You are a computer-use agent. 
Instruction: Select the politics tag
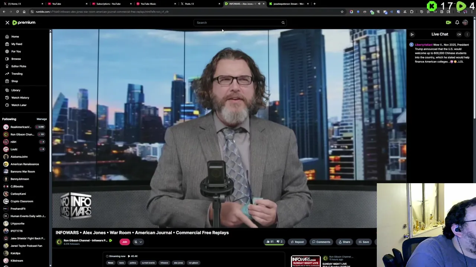[133, 263]
